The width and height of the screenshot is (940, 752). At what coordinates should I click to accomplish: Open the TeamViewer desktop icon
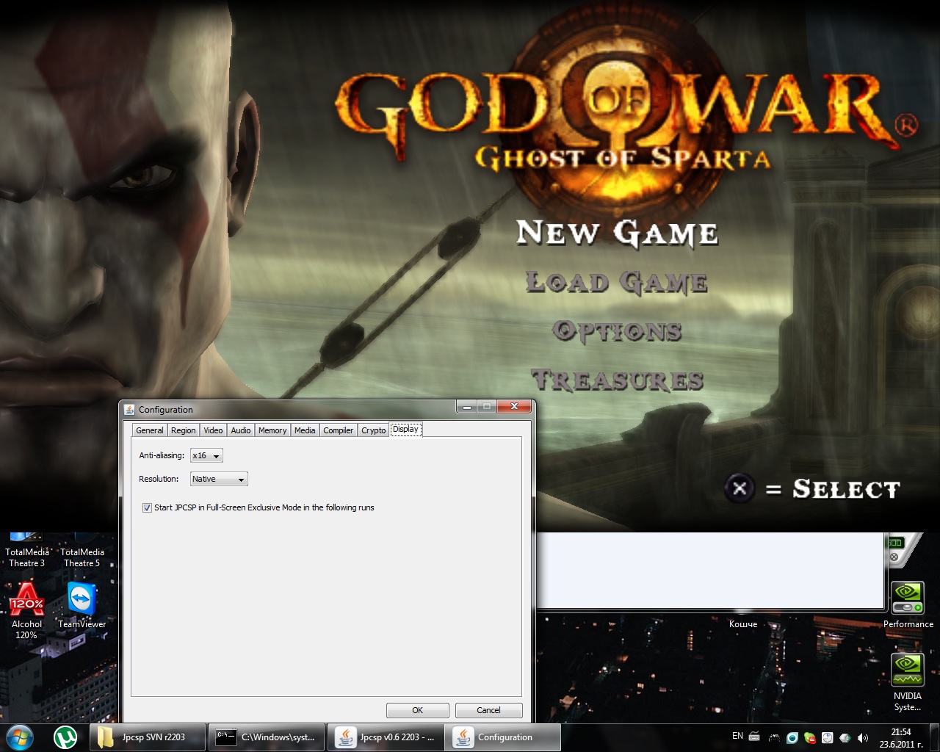coord(82,599)
